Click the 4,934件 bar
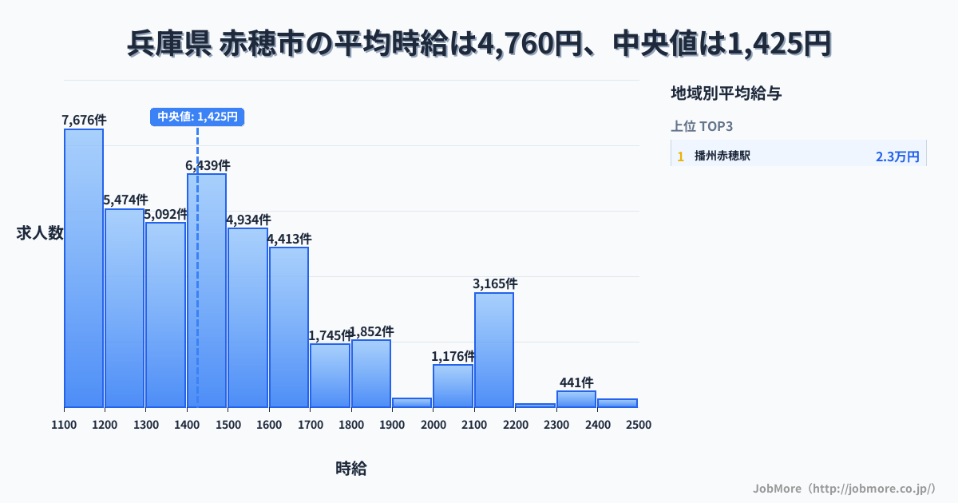958x503 pixels. tap(247, 318)
